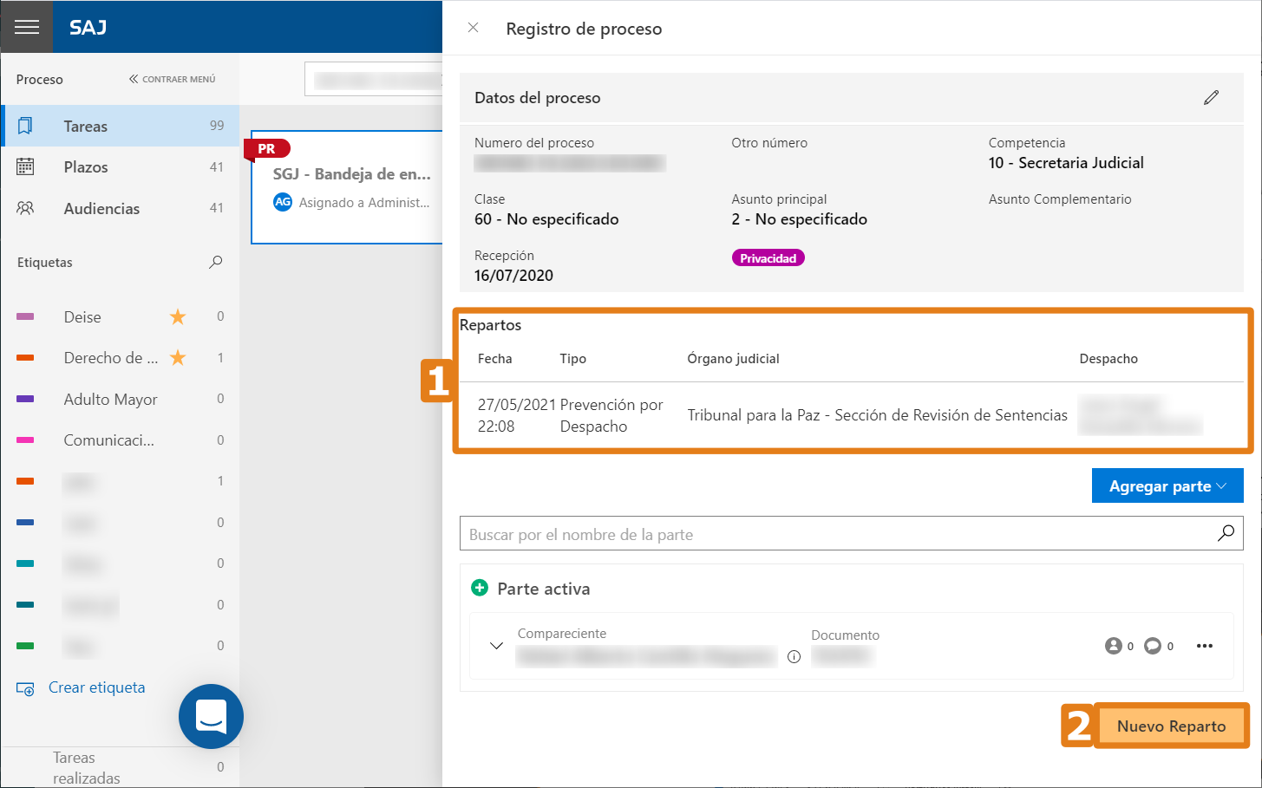Click Tribunal para la Paz órgano text
Viewport: 1262px width, 788px height.
877,415
